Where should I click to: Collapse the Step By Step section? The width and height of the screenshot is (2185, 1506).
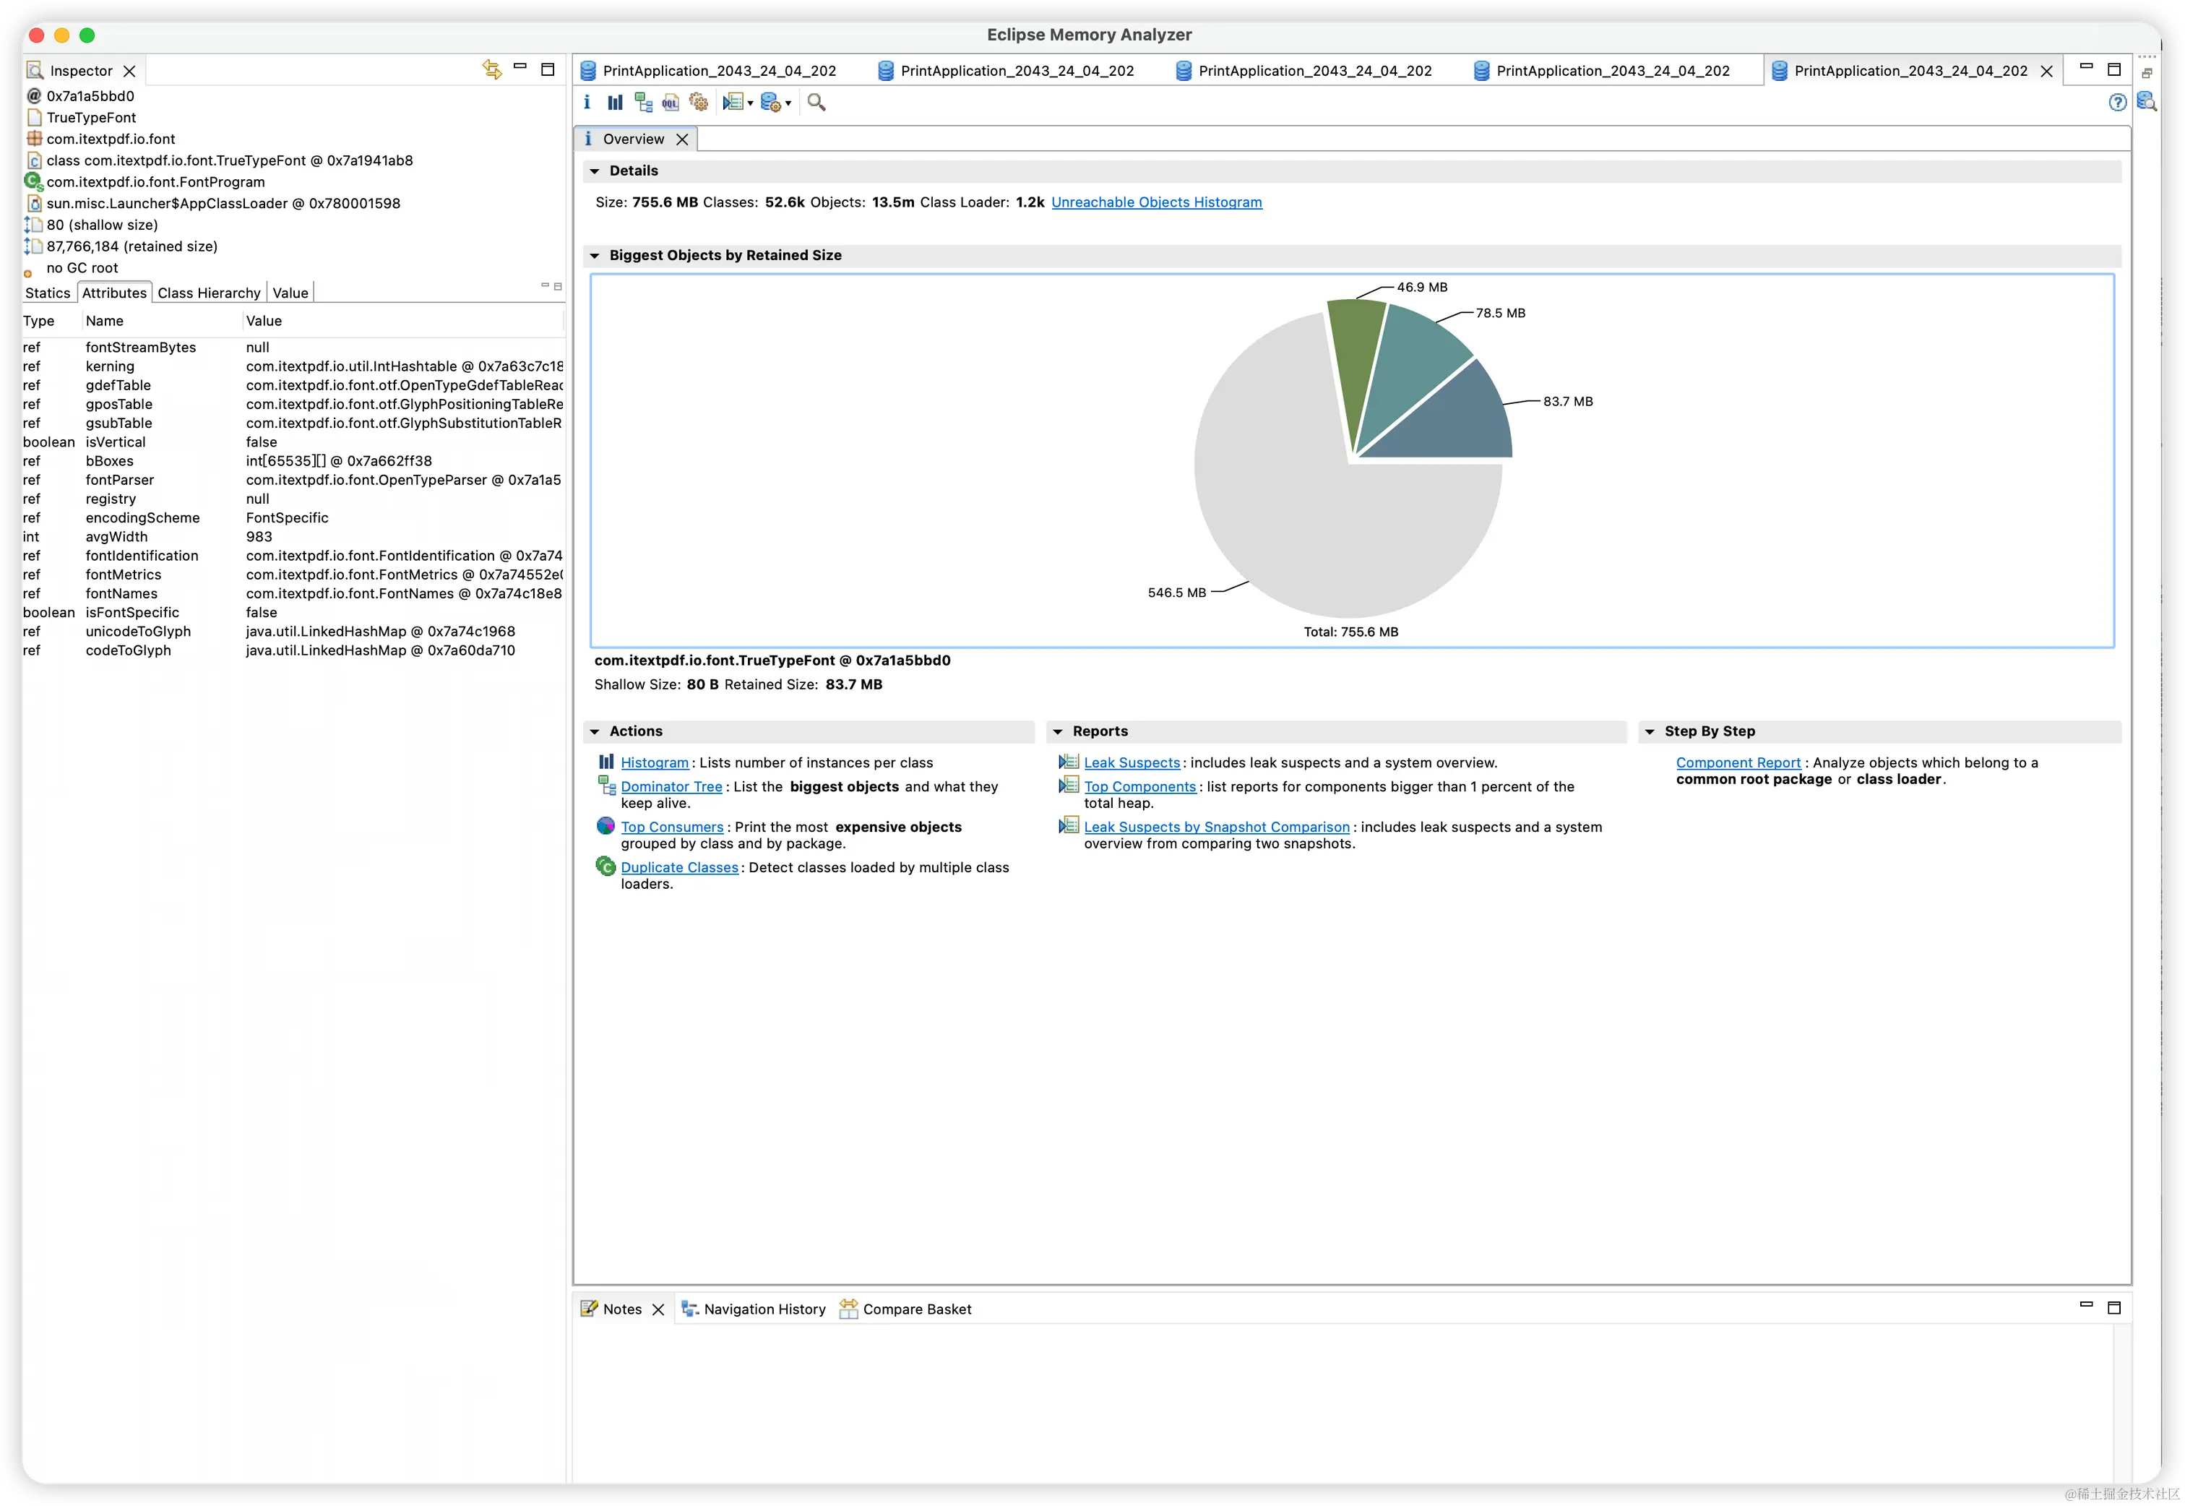[1650, 731]
